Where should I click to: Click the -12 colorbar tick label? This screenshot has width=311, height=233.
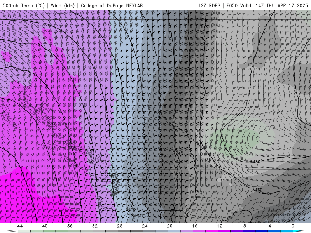coord(218,226)
